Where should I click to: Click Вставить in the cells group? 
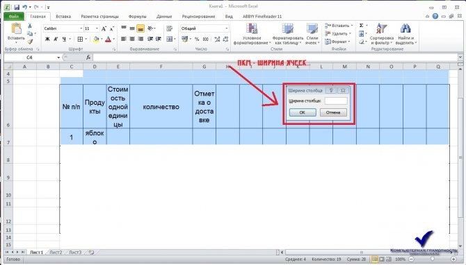pyautogui.click(x=339, y=26)
